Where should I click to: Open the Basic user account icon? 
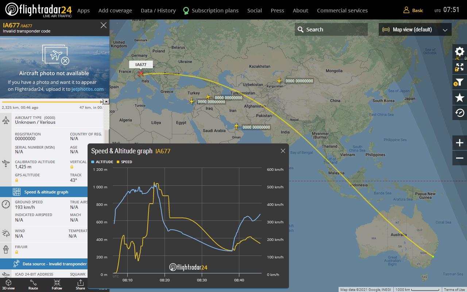[406, 10]
